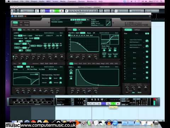Switch the filter algorithm to Digital
The image size is (170, 128).
point(78,33)
